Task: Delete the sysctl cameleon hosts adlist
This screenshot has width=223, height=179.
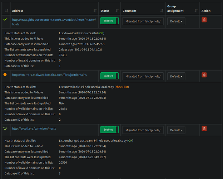Action: [204, 129]
